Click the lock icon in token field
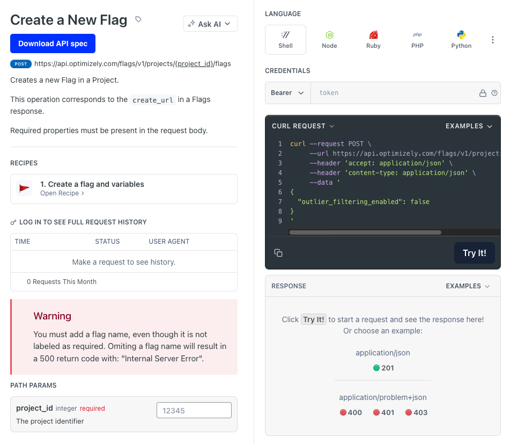Image resolution: width=510 pixels, height=444 pixels. [x=483, y=93]
